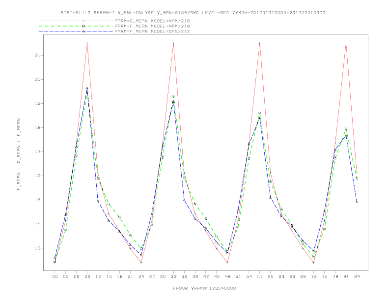Click y-axis tick value 19
This screenshot has width=389, height=301.
click(37, 103)
